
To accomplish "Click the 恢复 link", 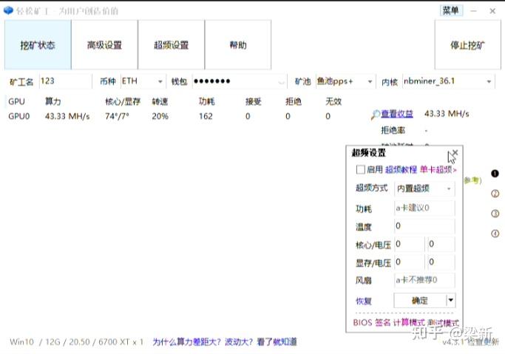I will 364,301.
